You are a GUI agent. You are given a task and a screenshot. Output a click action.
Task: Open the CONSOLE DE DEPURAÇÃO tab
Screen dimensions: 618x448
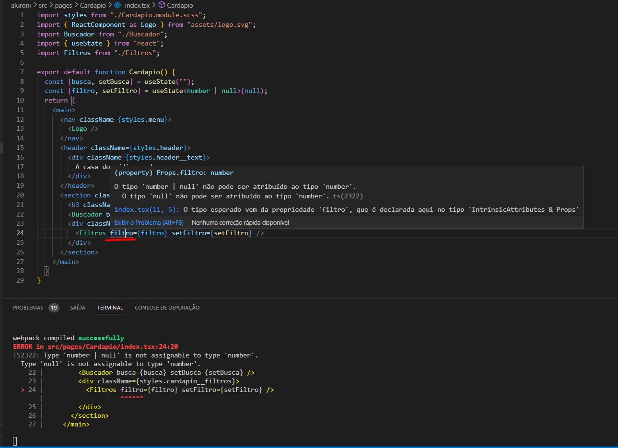pos(167,308)
